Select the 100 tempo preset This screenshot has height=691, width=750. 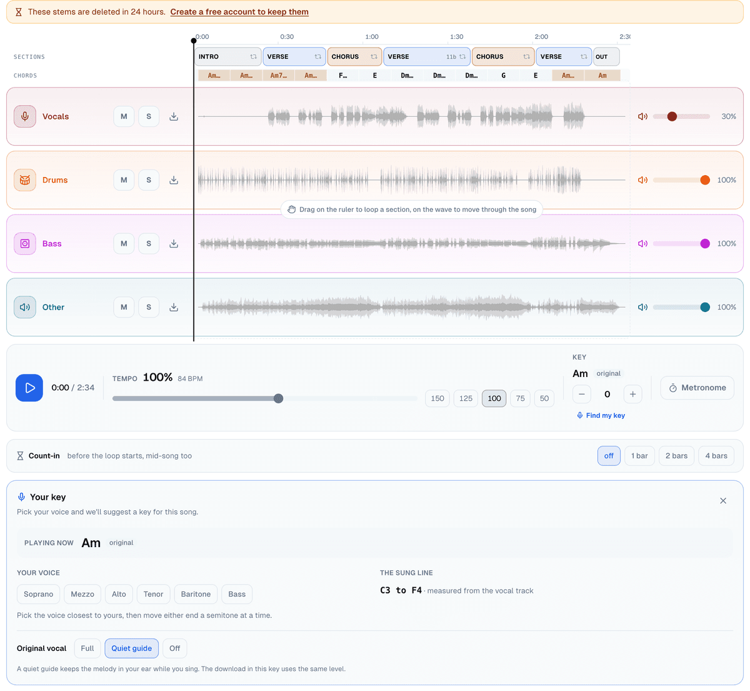tap(494, 398)
